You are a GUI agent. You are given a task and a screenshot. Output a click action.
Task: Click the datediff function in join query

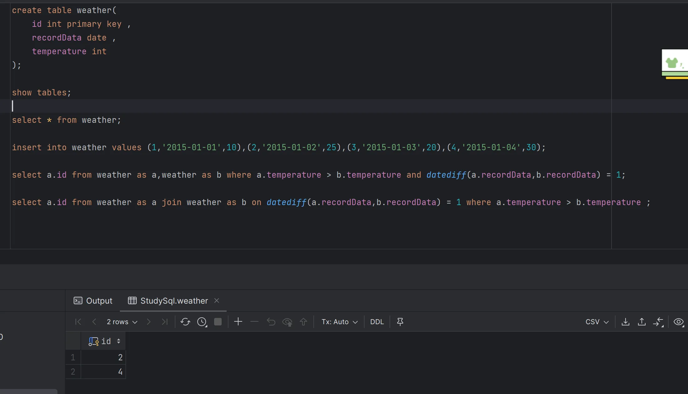286,202
